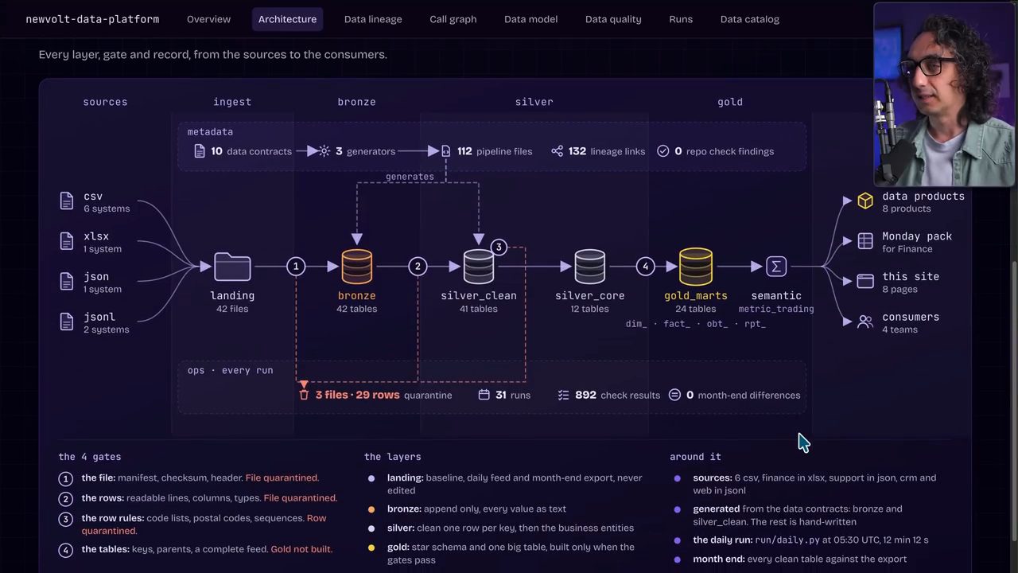Open the Call graph tab
The height and width of the screenshot is (573, 1018).
[x=453, y=19]
